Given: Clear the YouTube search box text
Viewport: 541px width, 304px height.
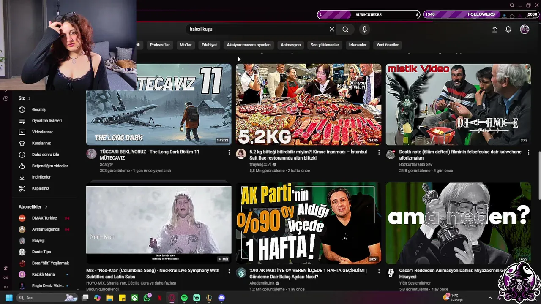Looking at the screenshot, I should click(x=332, y=29).
